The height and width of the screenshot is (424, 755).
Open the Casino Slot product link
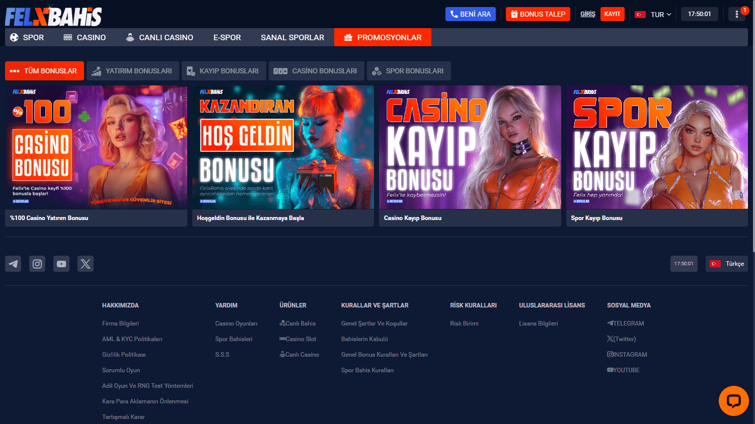[298, 339]
